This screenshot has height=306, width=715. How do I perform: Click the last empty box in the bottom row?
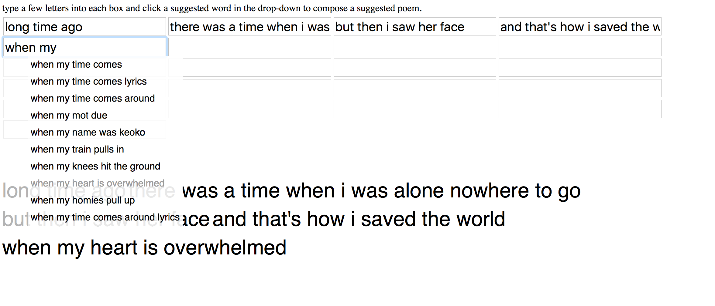[580, 109]
